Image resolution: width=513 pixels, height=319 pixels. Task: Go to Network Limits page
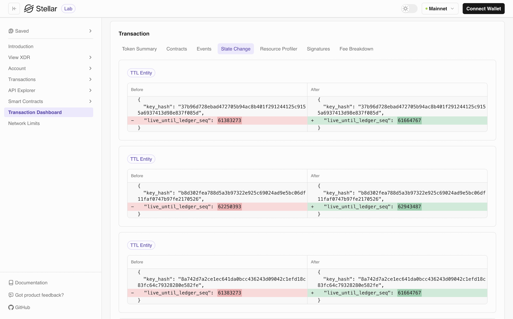pyautogui.click(x=24, y=124)
